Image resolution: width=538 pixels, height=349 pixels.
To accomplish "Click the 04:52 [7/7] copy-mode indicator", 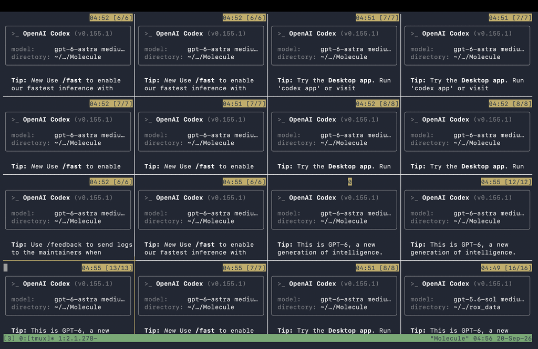I will [x=111, y=103].
